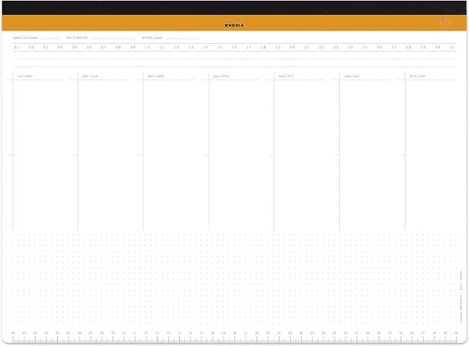
Task: Click date "04" in the day-number row
Action: pos(60,47)
